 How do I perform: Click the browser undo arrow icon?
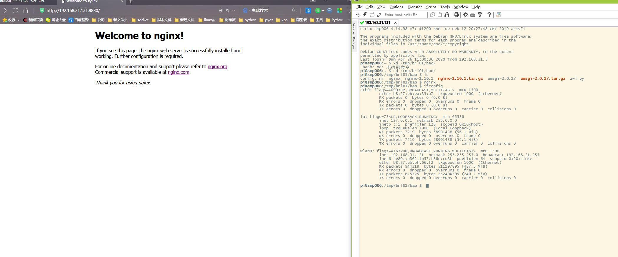click(349, 11)
